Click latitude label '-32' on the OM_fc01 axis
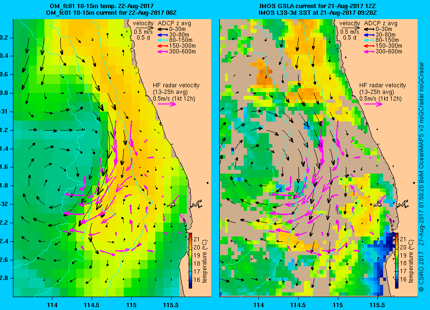This screenshot has height=310, width=430. point(4,204)
